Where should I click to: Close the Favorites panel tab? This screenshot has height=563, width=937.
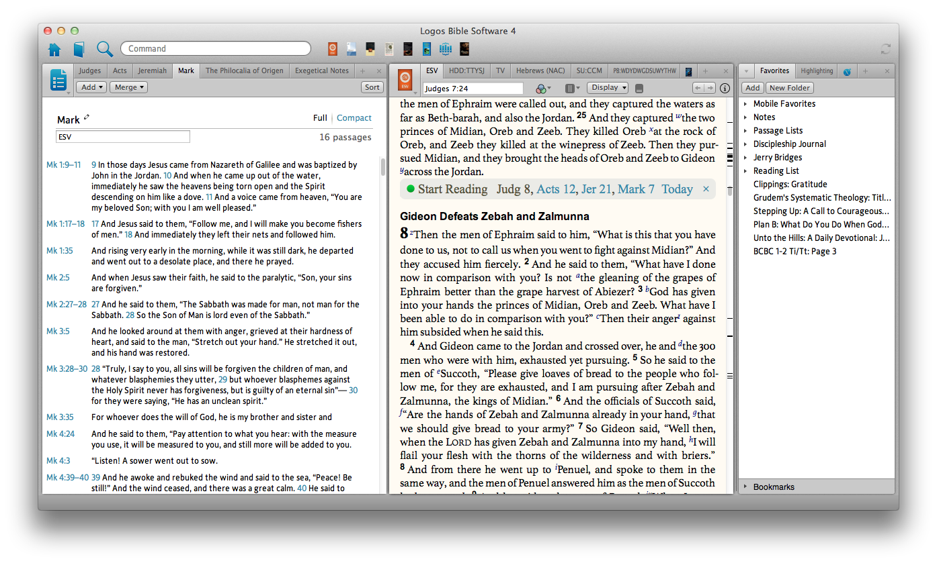click(x=887, y=70)
